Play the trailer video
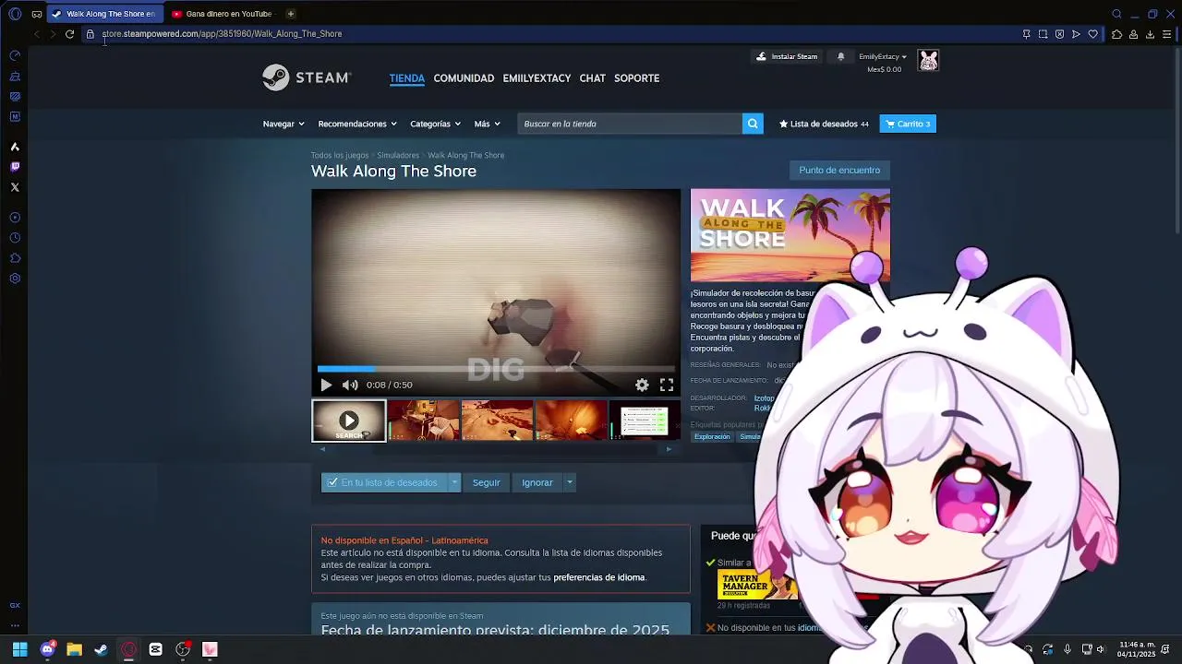Image resolution: width=1182 pixels, height=664 pixels. pyautogui.click(x=326, y=385)
